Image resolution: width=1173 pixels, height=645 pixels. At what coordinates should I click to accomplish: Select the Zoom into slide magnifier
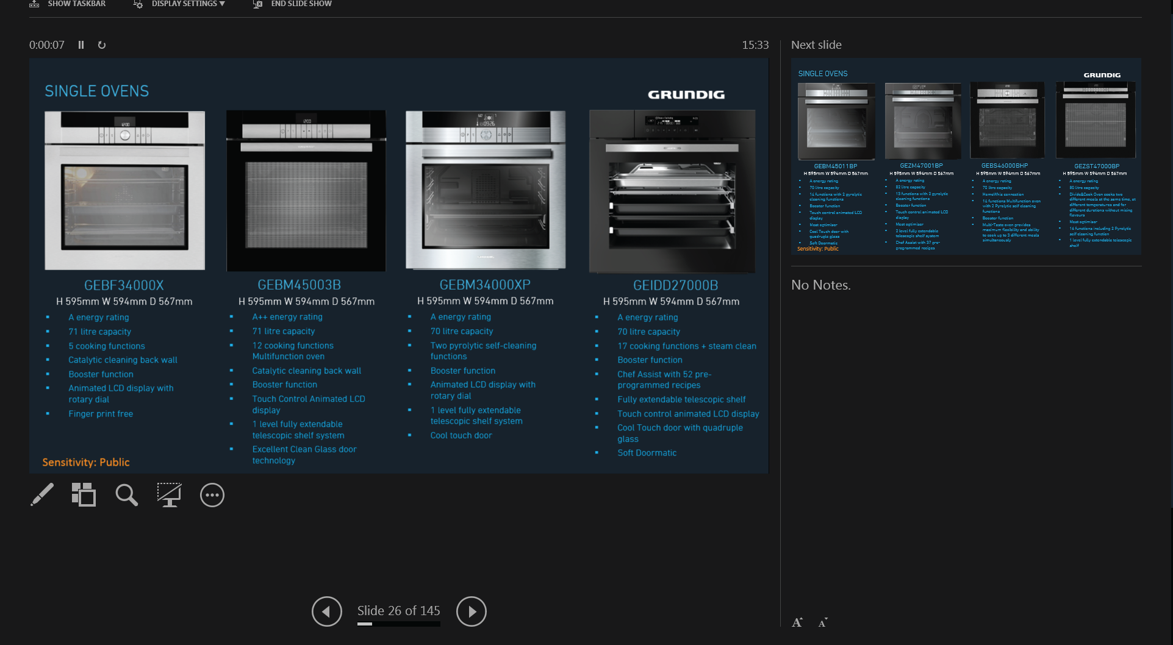click(126, 495)
